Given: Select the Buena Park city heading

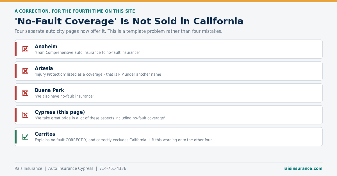Looking at the screenshot, I should click(49, 90).
